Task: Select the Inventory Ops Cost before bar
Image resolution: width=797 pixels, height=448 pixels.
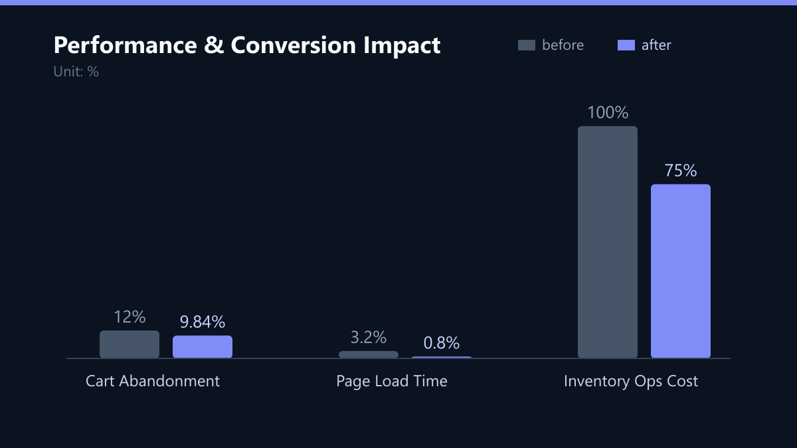Action: click(608, 242)
